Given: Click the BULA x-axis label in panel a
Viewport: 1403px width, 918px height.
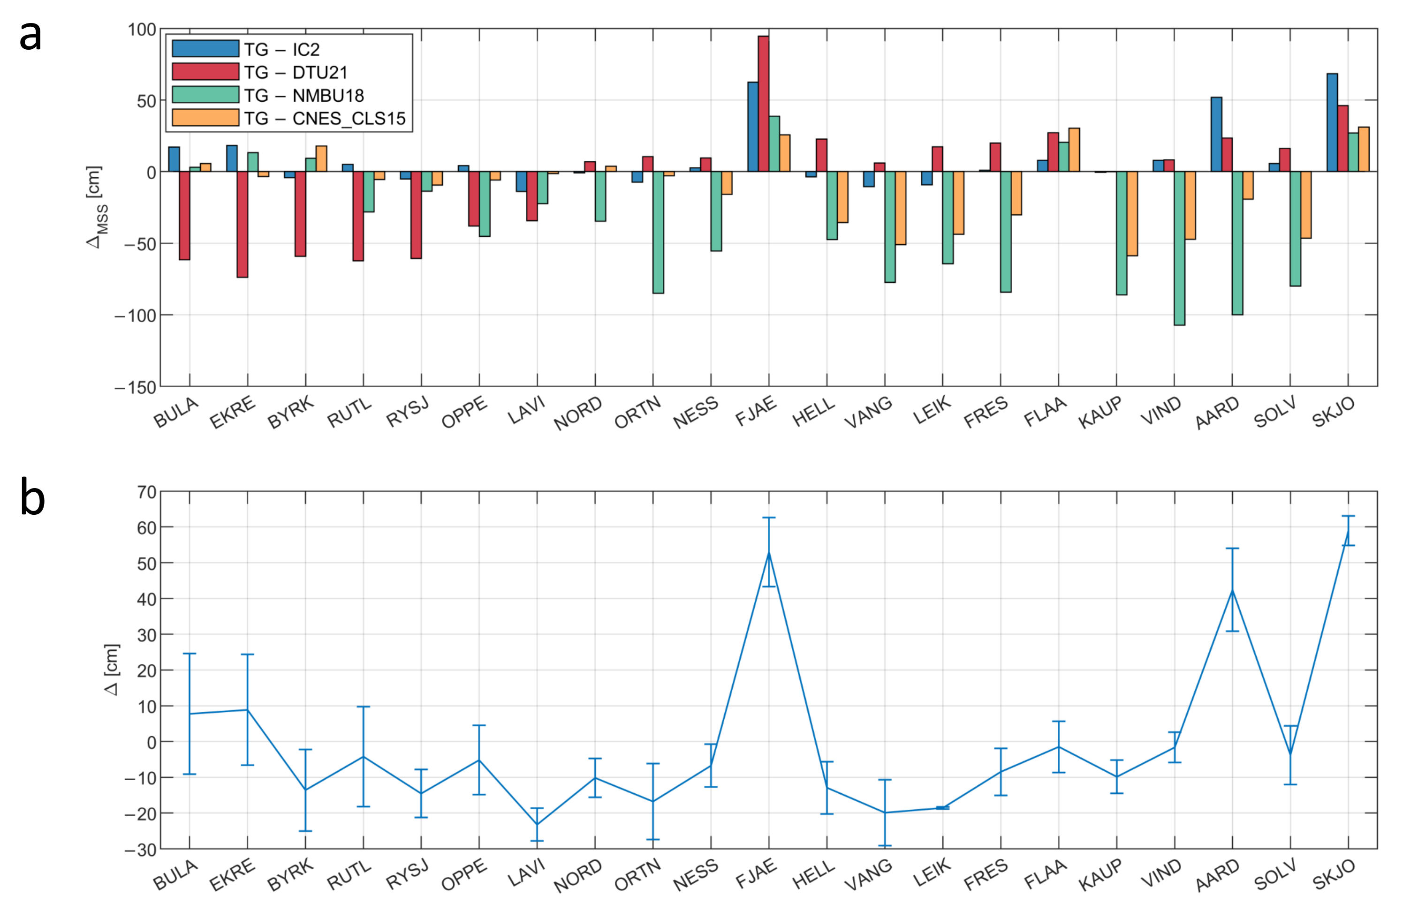Looking at the screenshot, I should (x=176, y=413).
